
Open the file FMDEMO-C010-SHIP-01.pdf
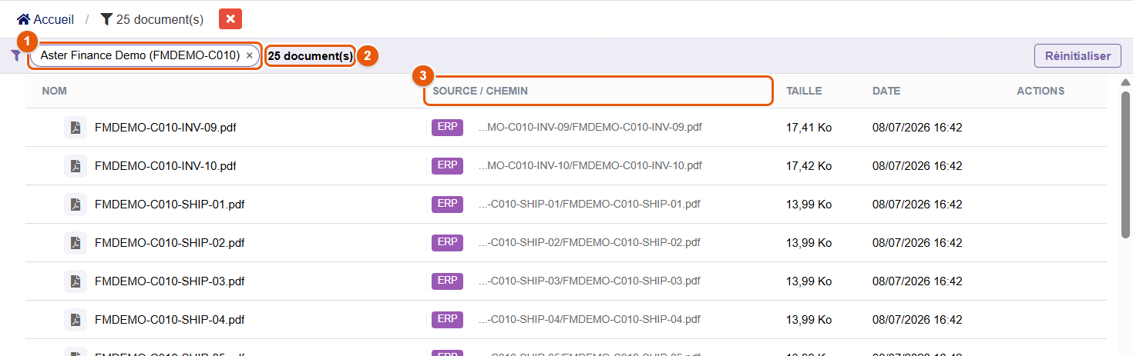[170, 205]
